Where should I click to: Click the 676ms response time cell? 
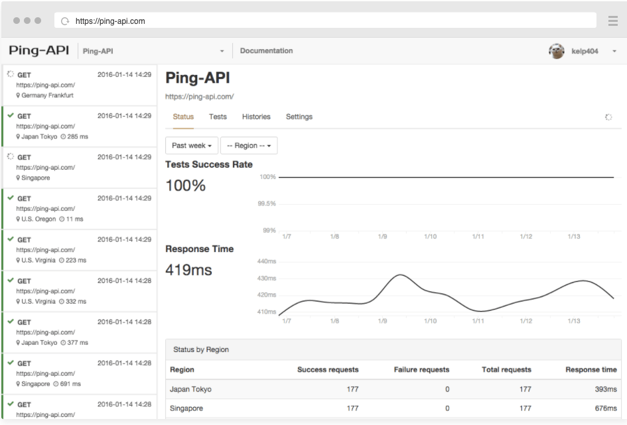click(x=606, y=408)
